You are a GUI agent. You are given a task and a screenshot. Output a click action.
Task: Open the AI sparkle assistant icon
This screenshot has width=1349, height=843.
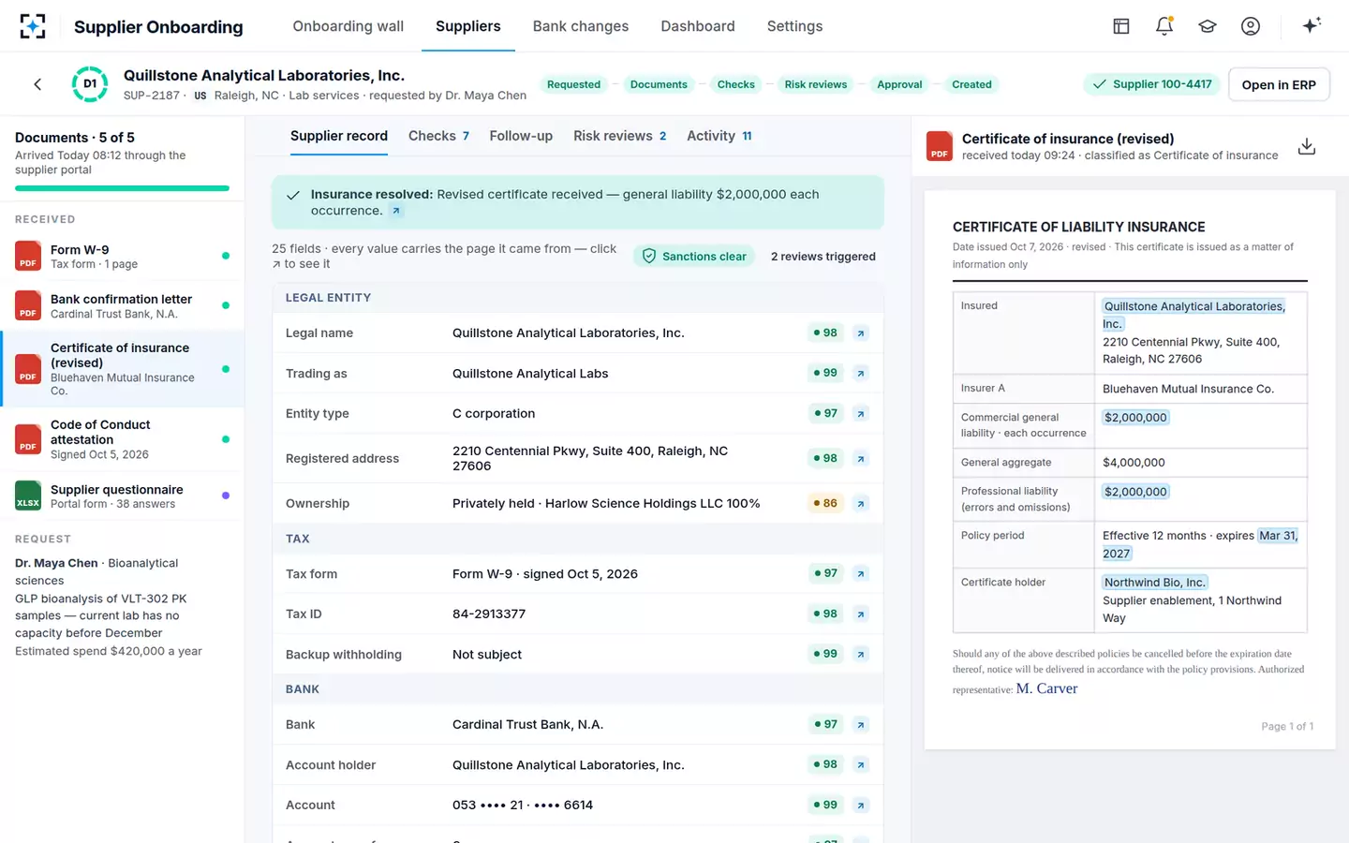(x=1312, y=25)
